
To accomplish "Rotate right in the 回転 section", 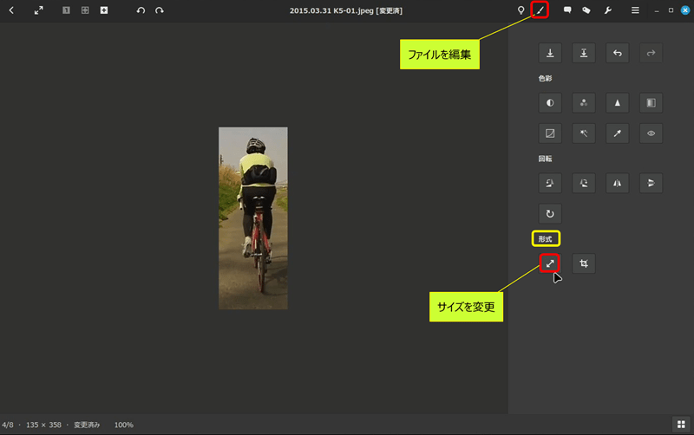I will click(x=584, y=183).
